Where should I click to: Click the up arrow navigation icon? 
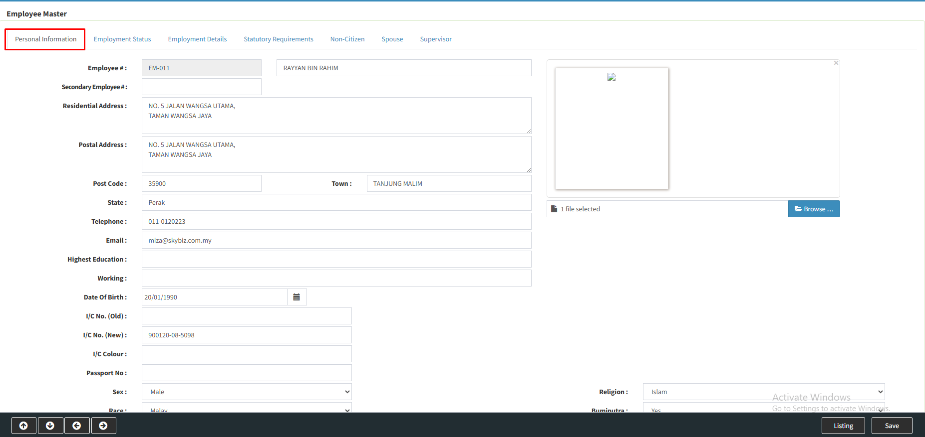pos(23,426)
